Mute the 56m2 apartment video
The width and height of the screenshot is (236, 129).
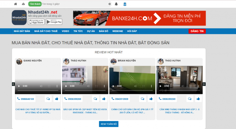pyautogui.click(x=182, y=86)
